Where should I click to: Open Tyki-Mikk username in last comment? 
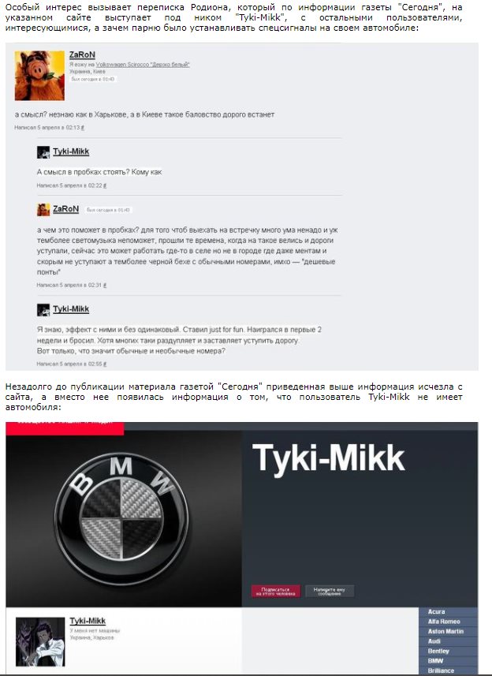[x=71, y=309]
